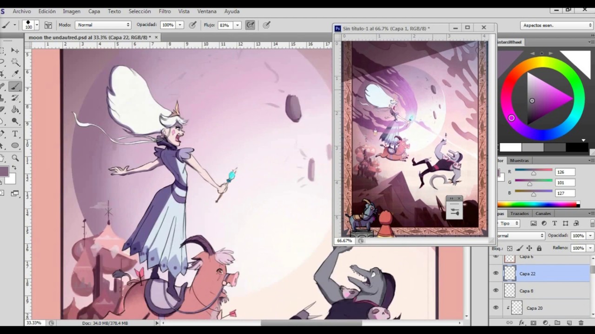This screenshot has width=595, height=334.
Task: Select the Zoom tool
Action: point(15,158)
